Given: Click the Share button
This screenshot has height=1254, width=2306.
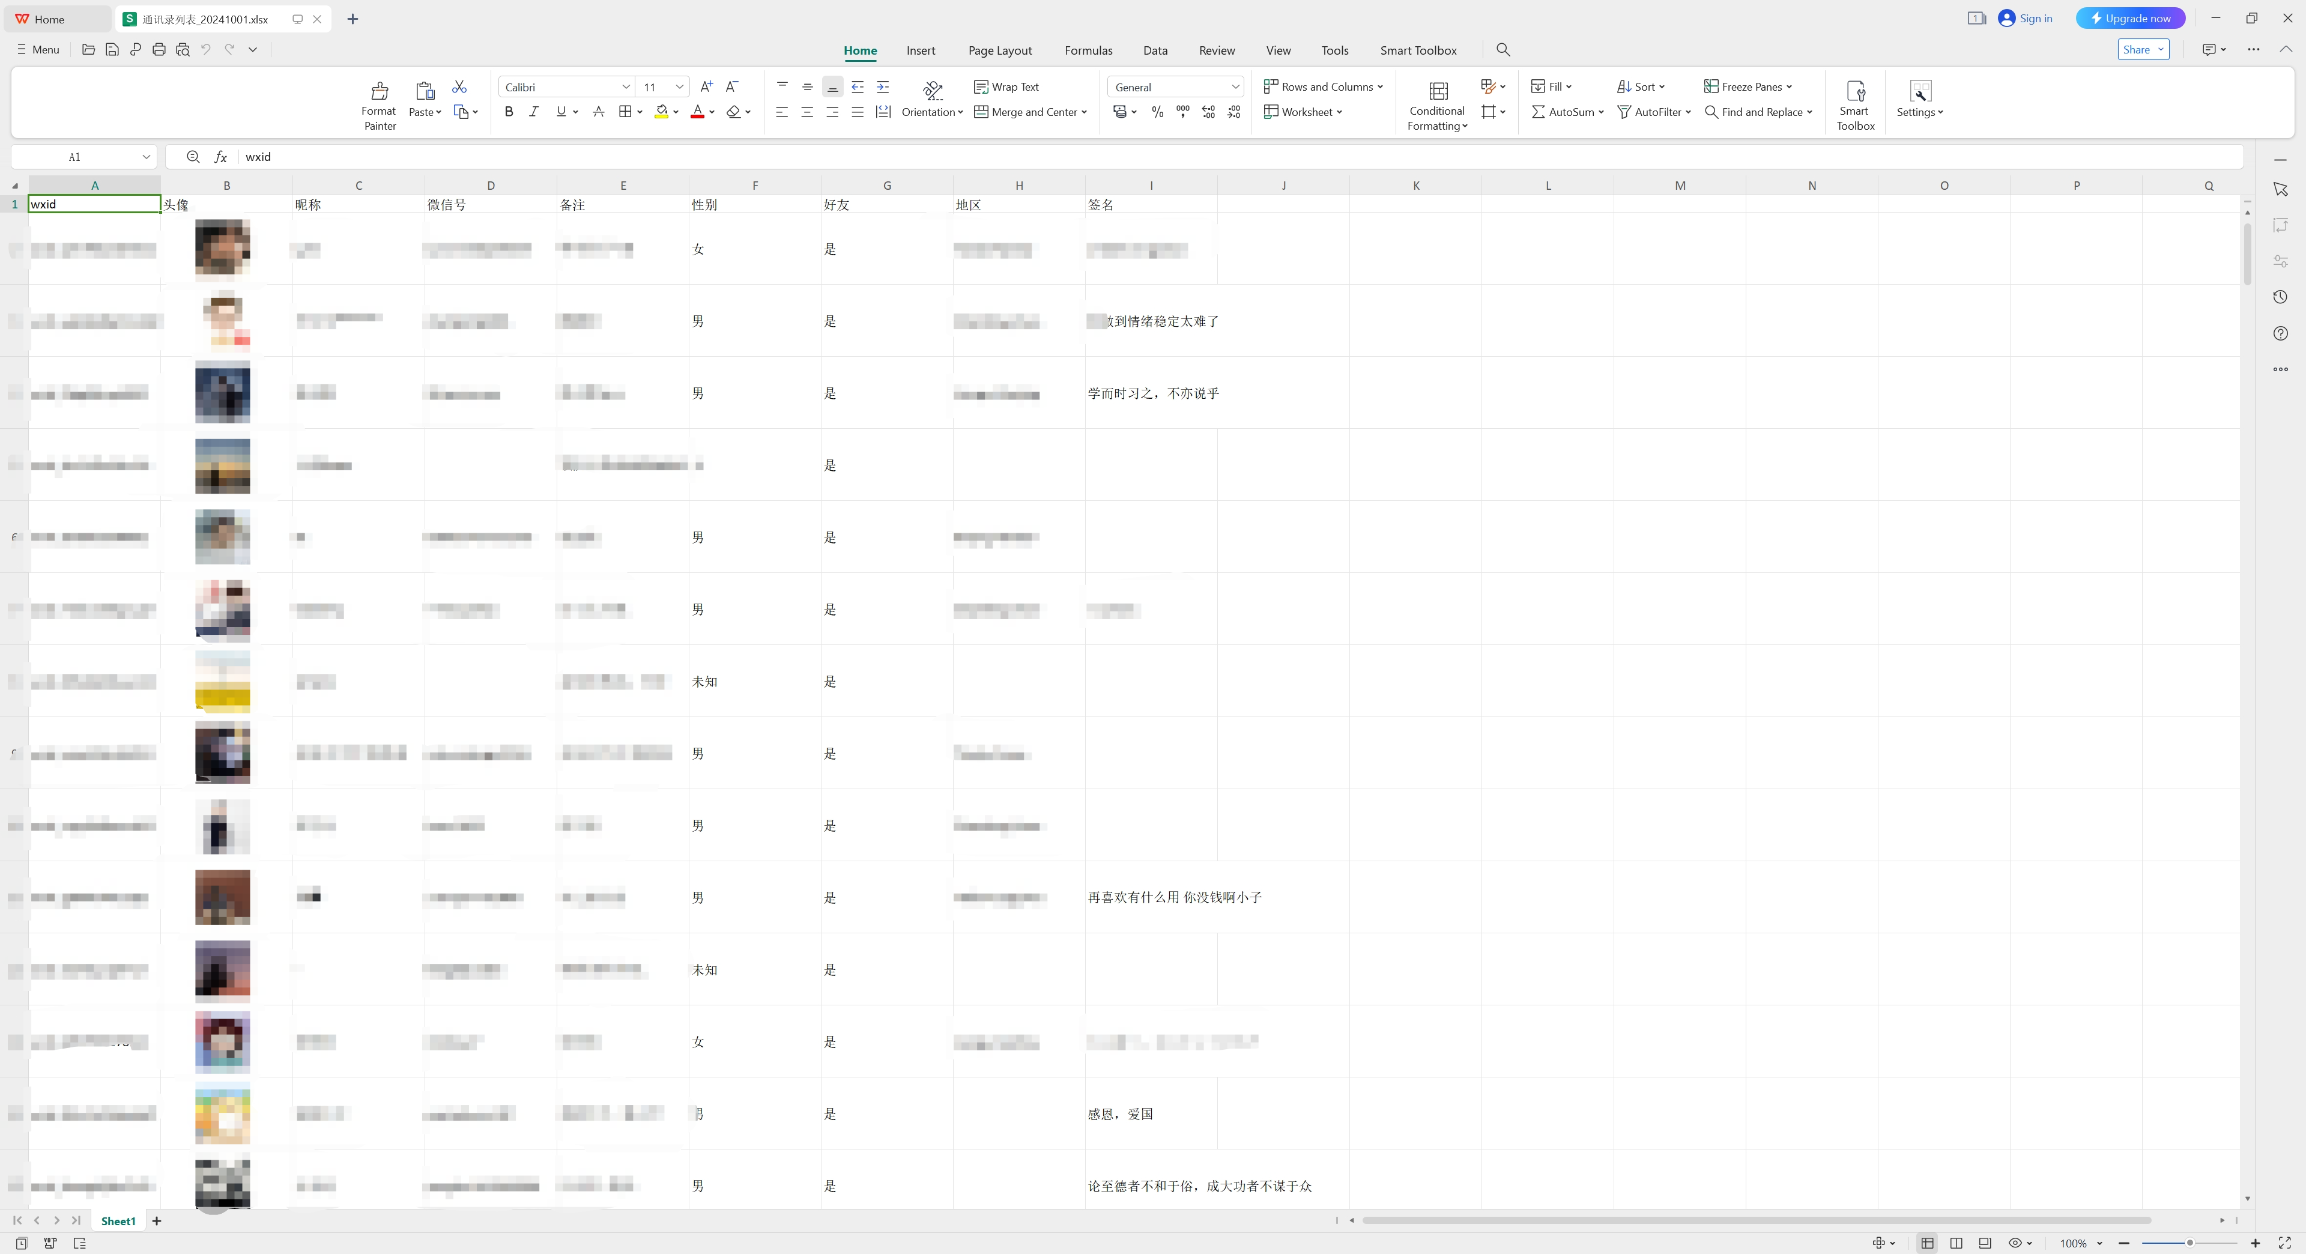Looking at the screenshot, I should [x=2137, y=49].
